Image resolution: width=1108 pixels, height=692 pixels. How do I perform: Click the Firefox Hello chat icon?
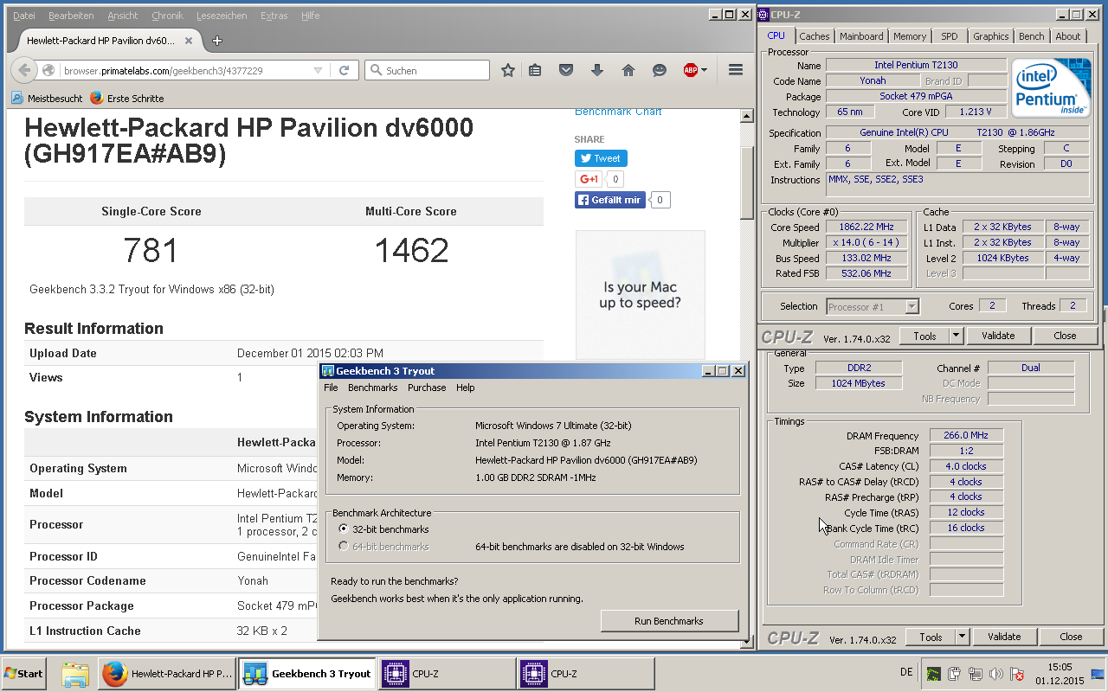pyautogui.click(x=660, y=70)
